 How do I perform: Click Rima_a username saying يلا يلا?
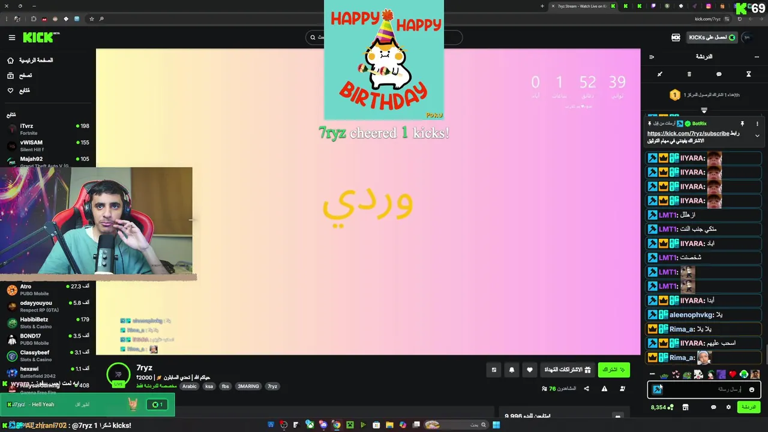[682, 329]
